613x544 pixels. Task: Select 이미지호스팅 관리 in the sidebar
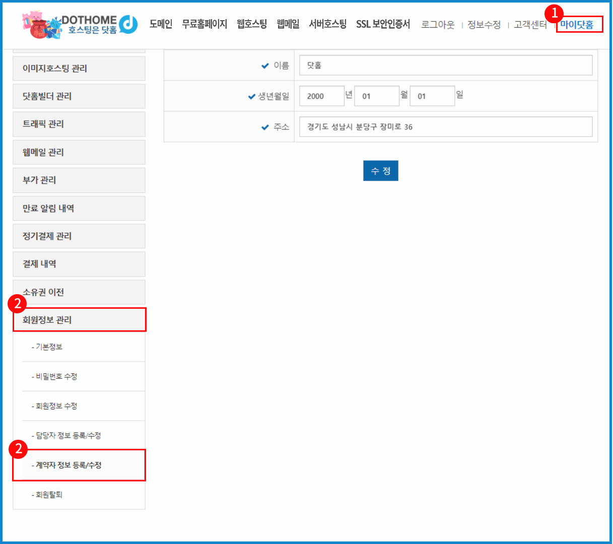tap(79, 68)
